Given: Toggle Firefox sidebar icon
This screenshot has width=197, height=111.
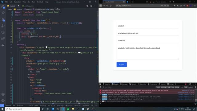Looking at the screenshot, I should 181,6.
